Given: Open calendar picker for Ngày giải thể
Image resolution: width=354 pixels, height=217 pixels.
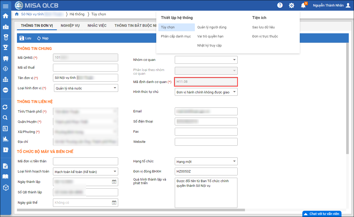Looking at the screenshot, I should point(114,202).
